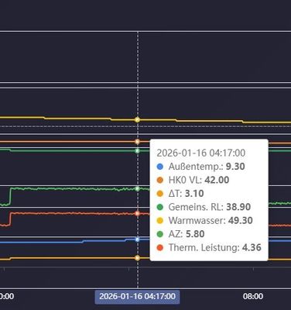Click the green dot beside Gemeins. RL
The height and width of the screenshot is (310, 291).
coord(160,207)
